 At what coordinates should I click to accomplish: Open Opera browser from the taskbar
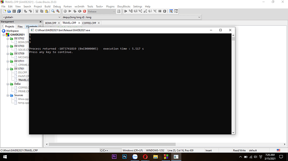coord(145,157)
